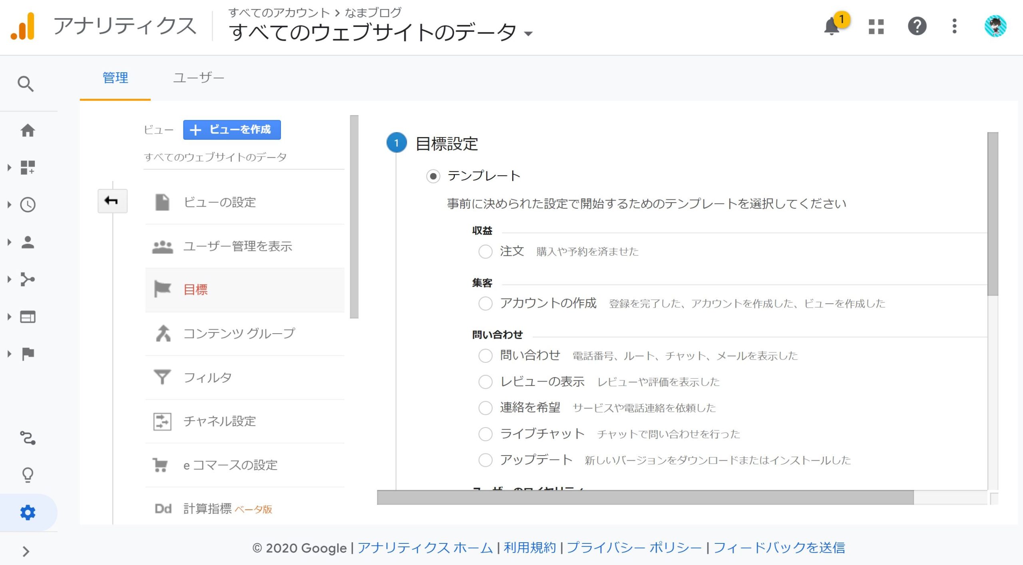Expand the Realtime section arrow
Image resolution: width=1023 pixels, height=565 pixels.
click(x=9, y=205)
